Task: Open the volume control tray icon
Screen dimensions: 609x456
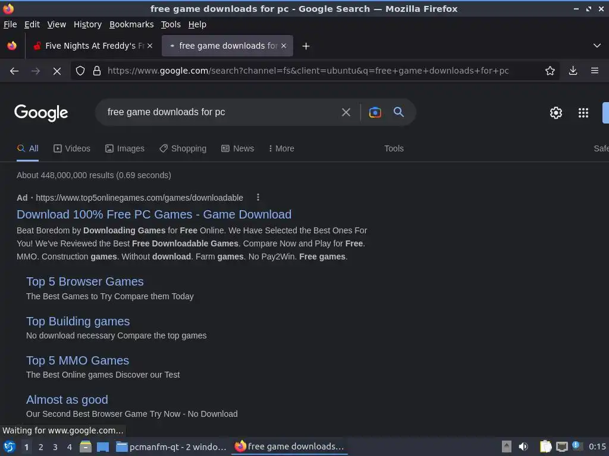Action: pos(523,446)
